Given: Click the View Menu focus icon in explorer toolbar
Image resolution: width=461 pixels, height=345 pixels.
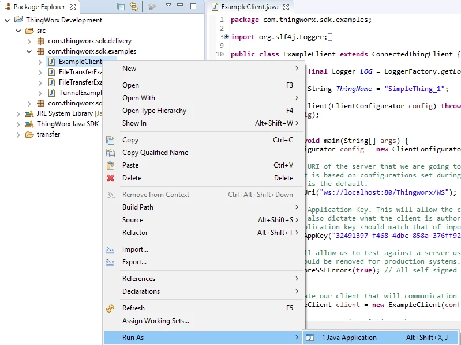Looking at the screenshot, I should 152,6.
